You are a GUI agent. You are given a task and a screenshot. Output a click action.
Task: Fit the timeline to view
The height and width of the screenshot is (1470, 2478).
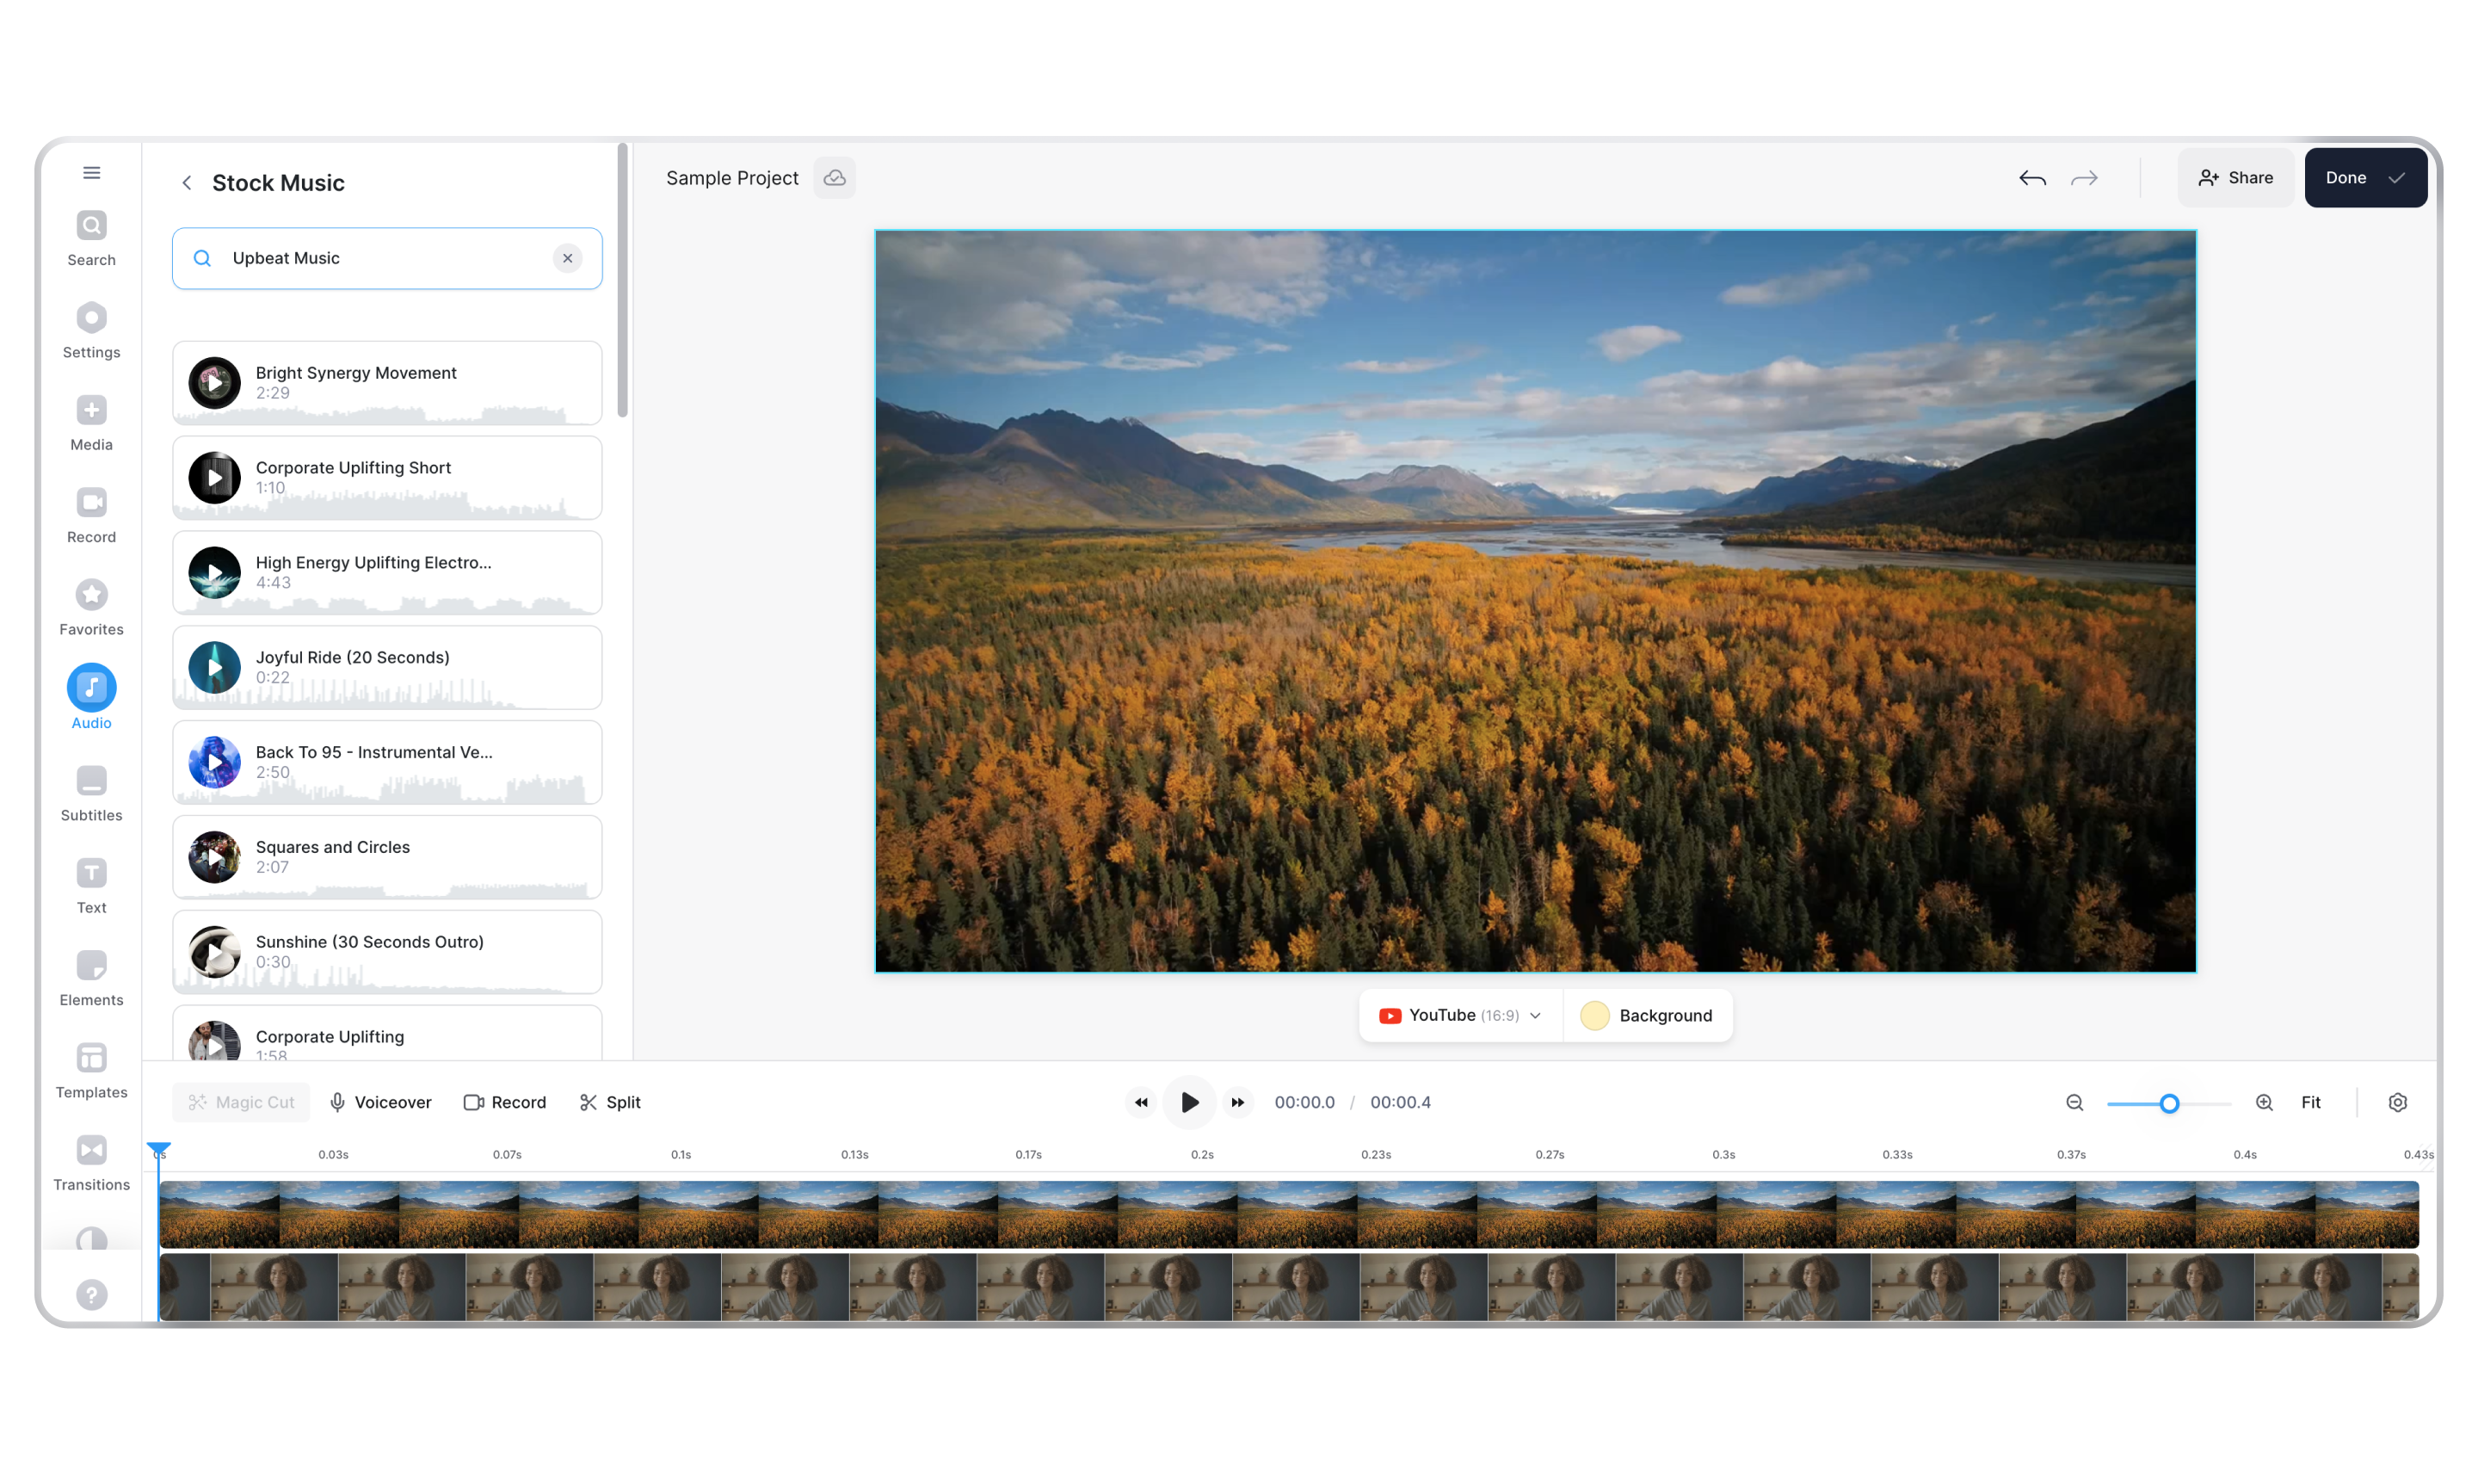[2309, 1102]
